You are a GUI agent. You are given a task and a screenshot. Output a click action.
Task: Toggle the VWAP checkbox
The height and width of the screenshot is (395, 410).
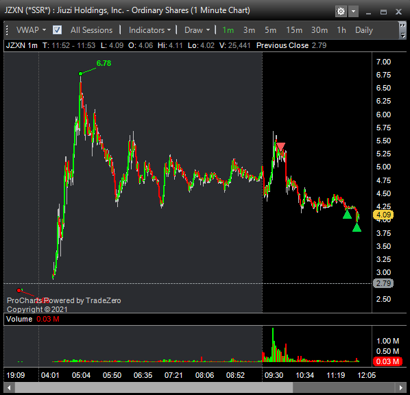(57, 30)
